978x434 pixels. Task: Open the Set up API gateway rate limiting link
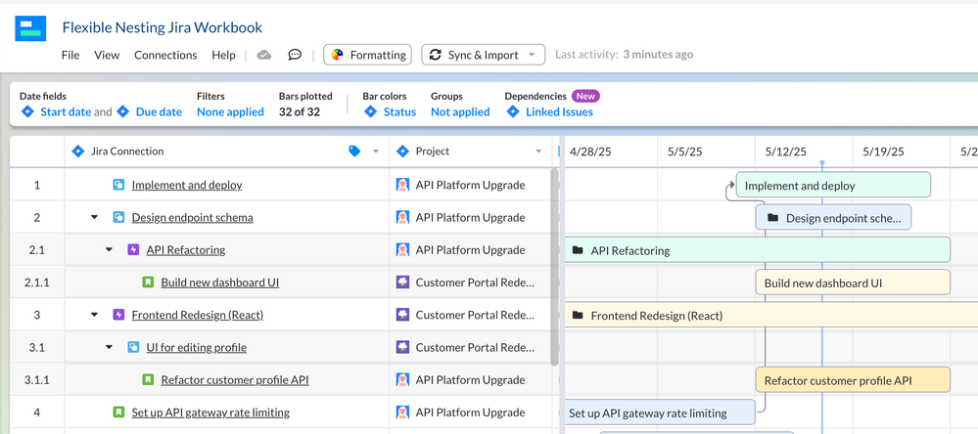[210, 412]
